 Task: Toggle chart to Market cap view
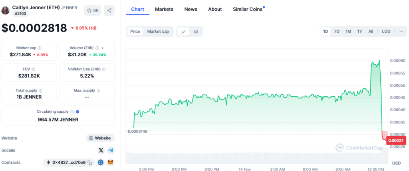pos(158,32)
